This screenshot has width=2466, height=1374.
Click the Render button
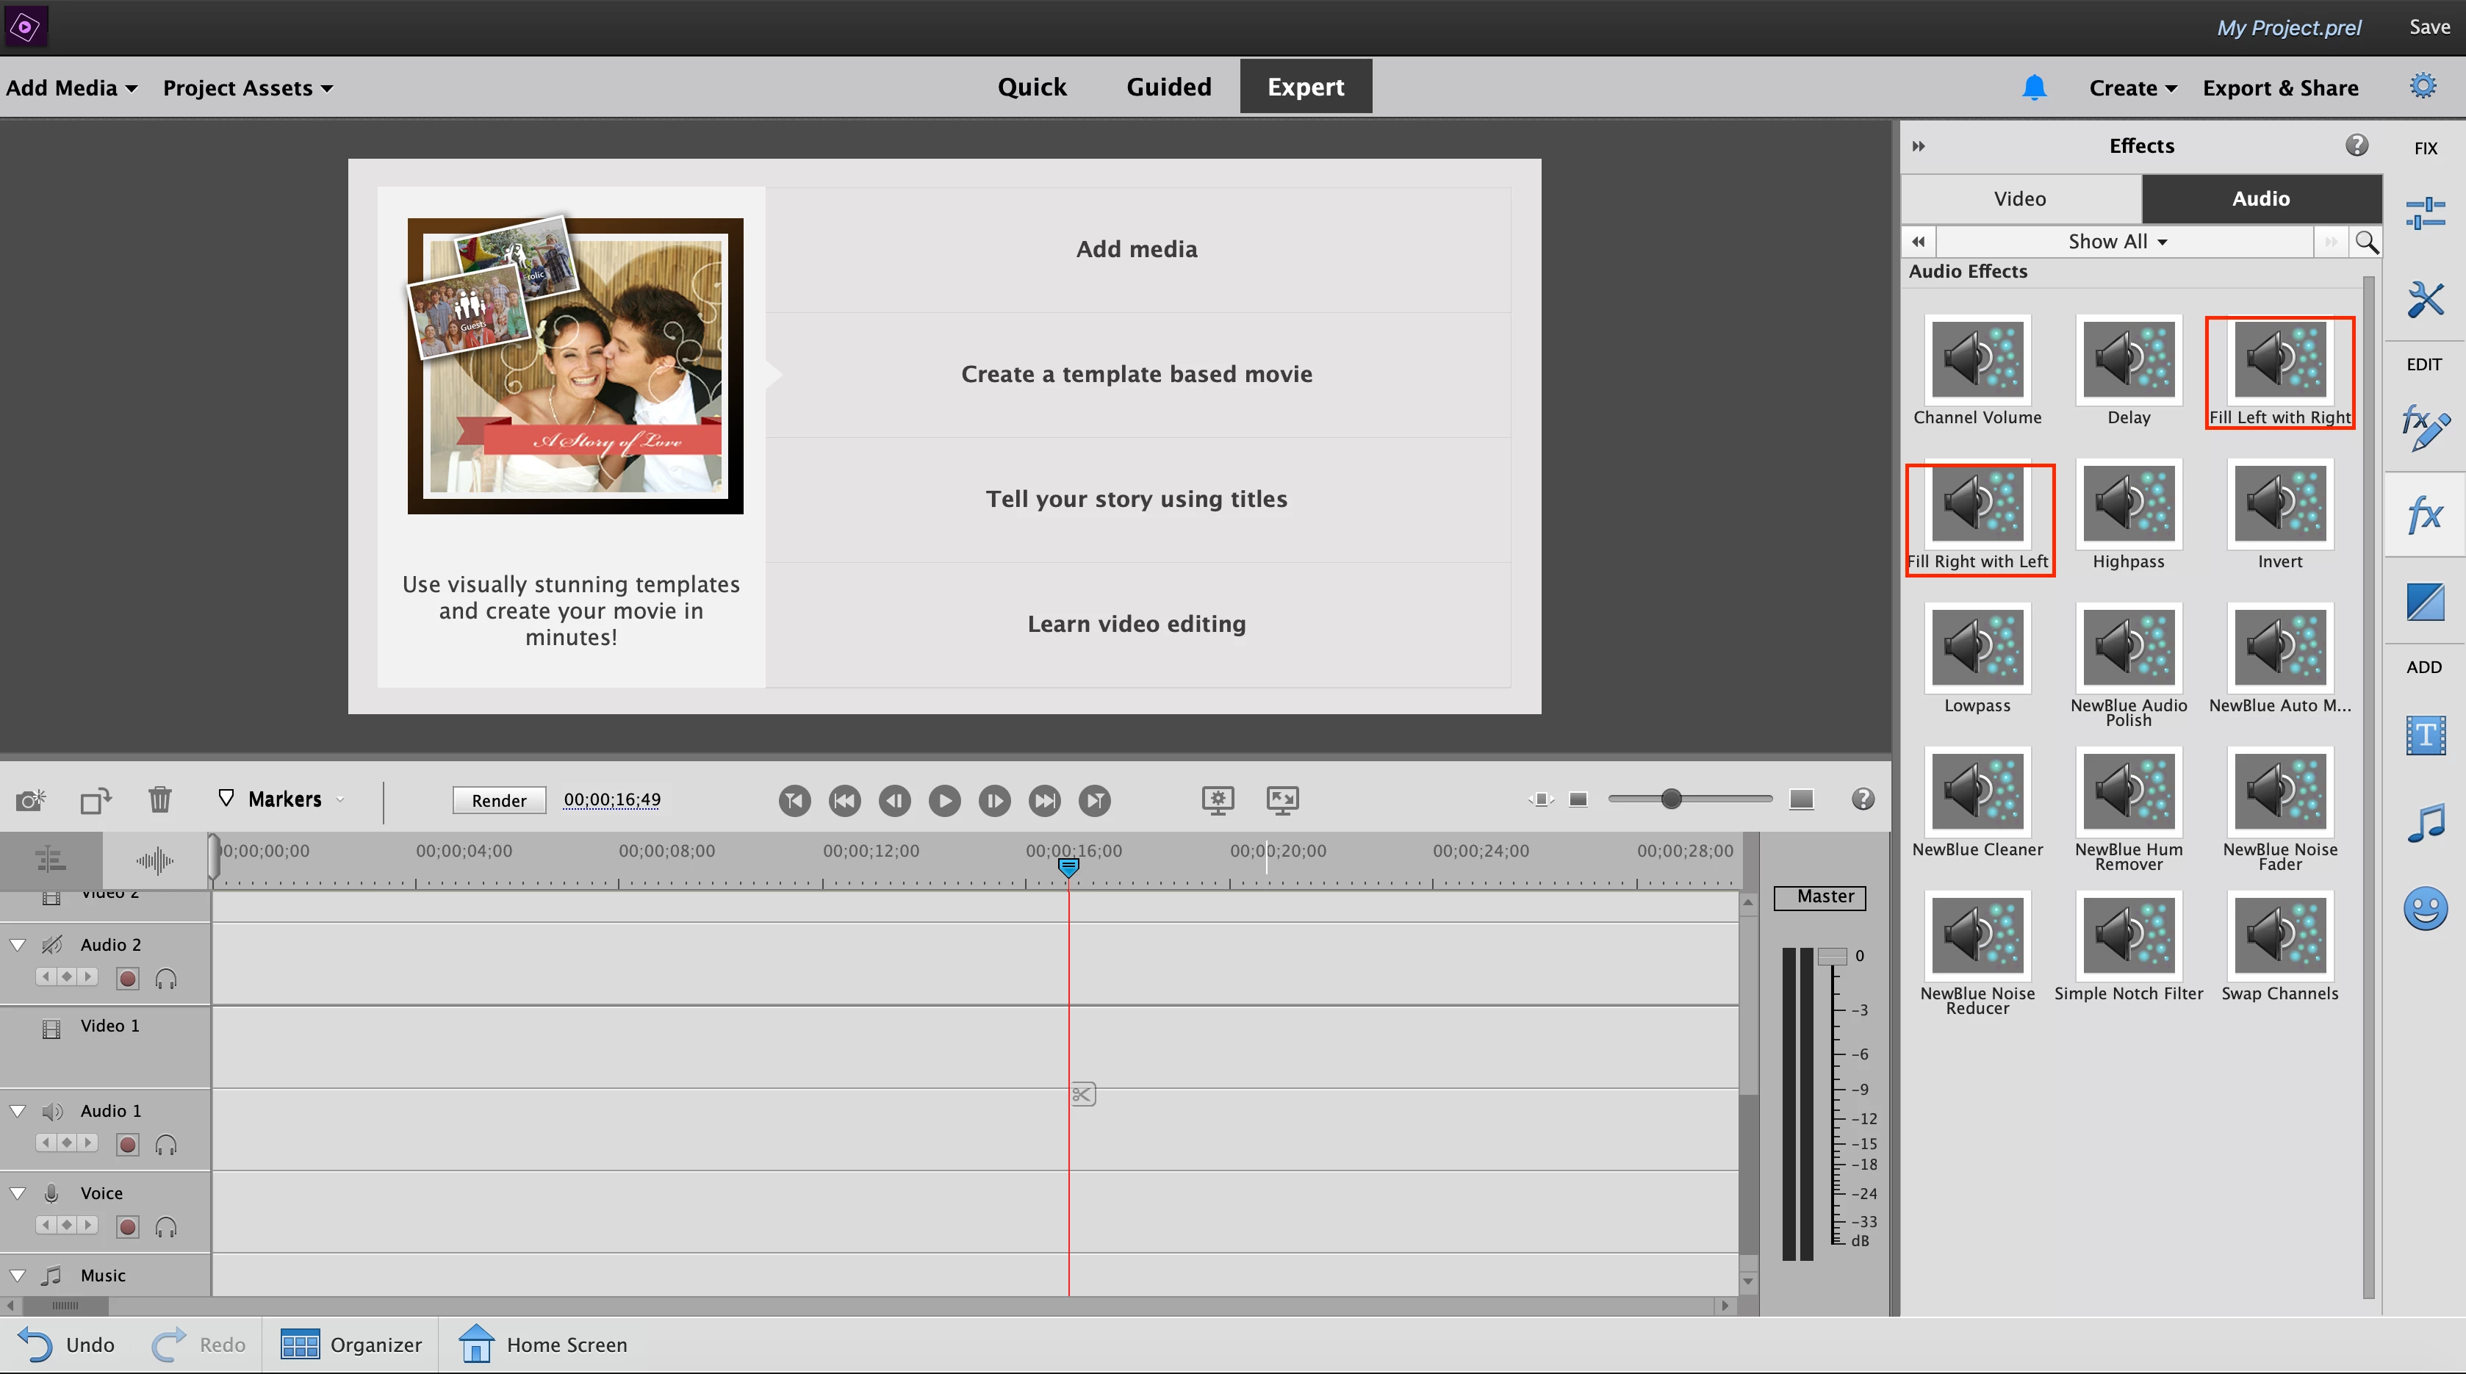[499, 799]
